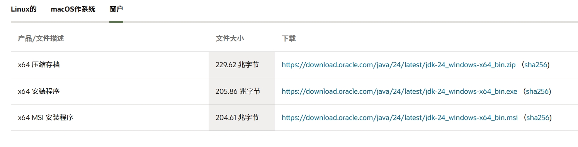Download jdk-24_windows-x64_bin.msi link
This screenshot has width=578, height=147.
tap(399, 118)
